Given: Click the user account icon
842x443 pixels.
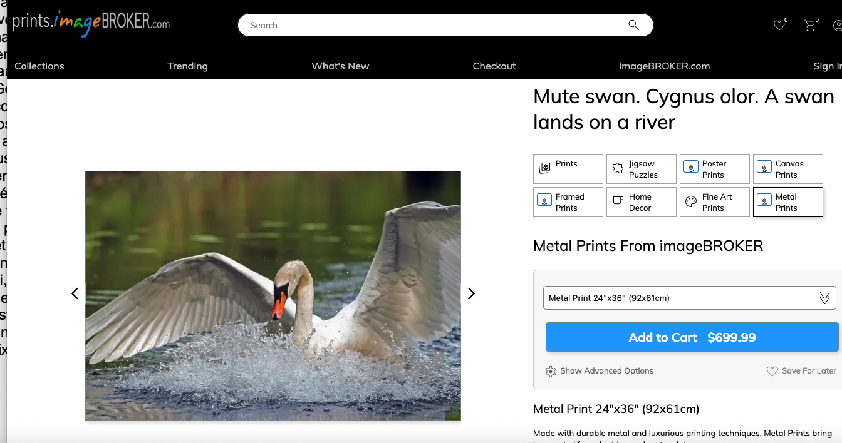Looking at the screenshot, I should point(838,26).
